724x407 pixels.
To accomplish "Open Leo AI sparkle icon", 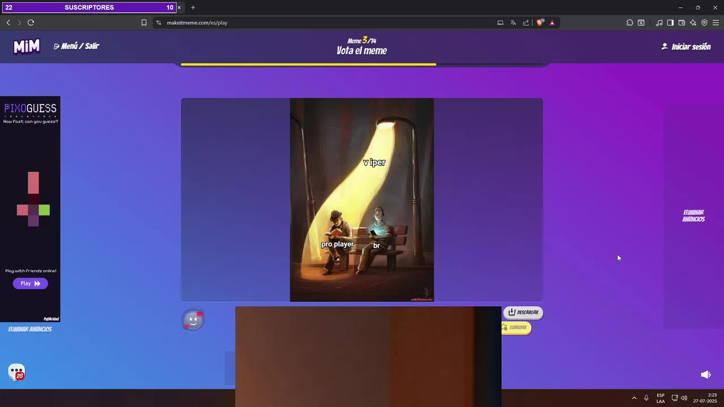I will click(x=693, y=23).
